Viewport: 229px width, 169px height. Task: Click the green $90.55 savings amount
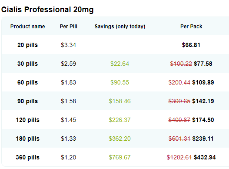(119, 82)
